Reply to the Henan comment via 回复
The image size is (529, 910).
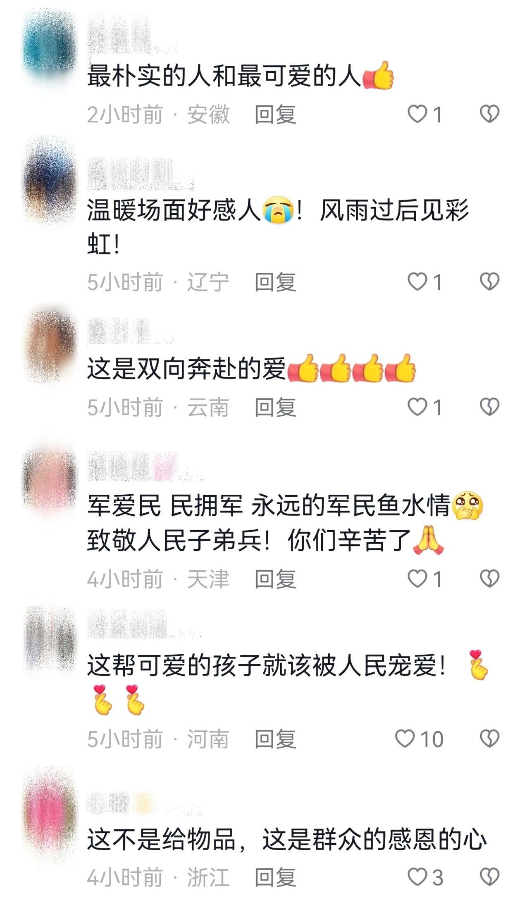click(x=275, y=739)
